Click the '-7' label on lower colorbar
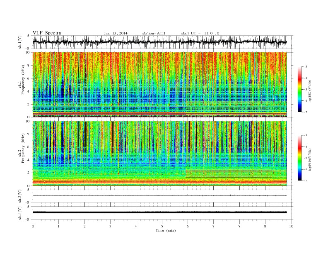The width and height of the screenshot is (328, 254). (x=305, y=181)
